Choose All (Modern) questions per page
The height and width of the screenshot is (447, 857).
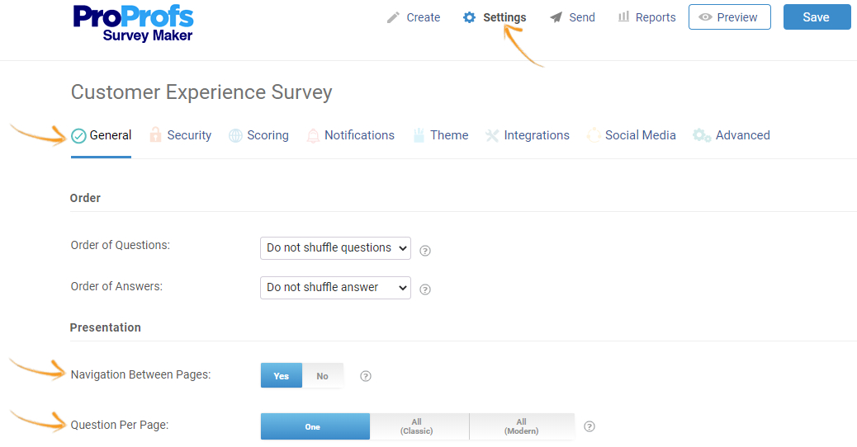click(x=522, y=426)
